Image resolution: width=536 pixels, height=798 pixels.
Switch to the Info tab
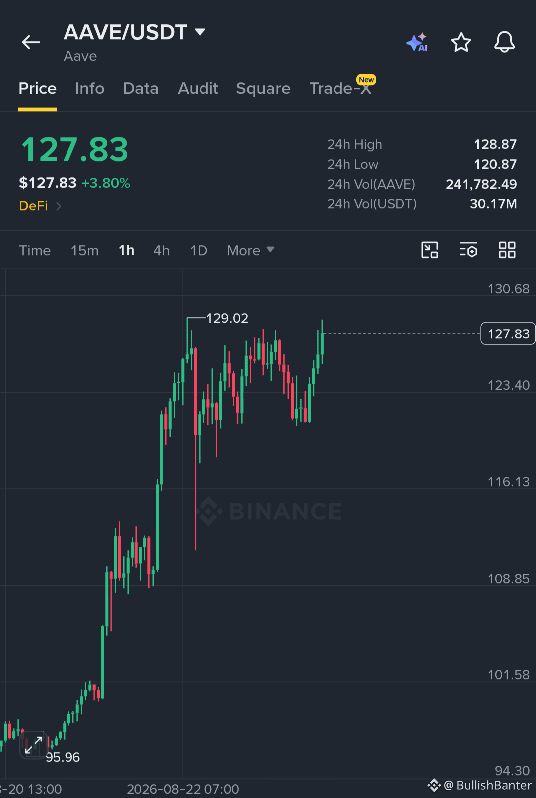point(90,89)
